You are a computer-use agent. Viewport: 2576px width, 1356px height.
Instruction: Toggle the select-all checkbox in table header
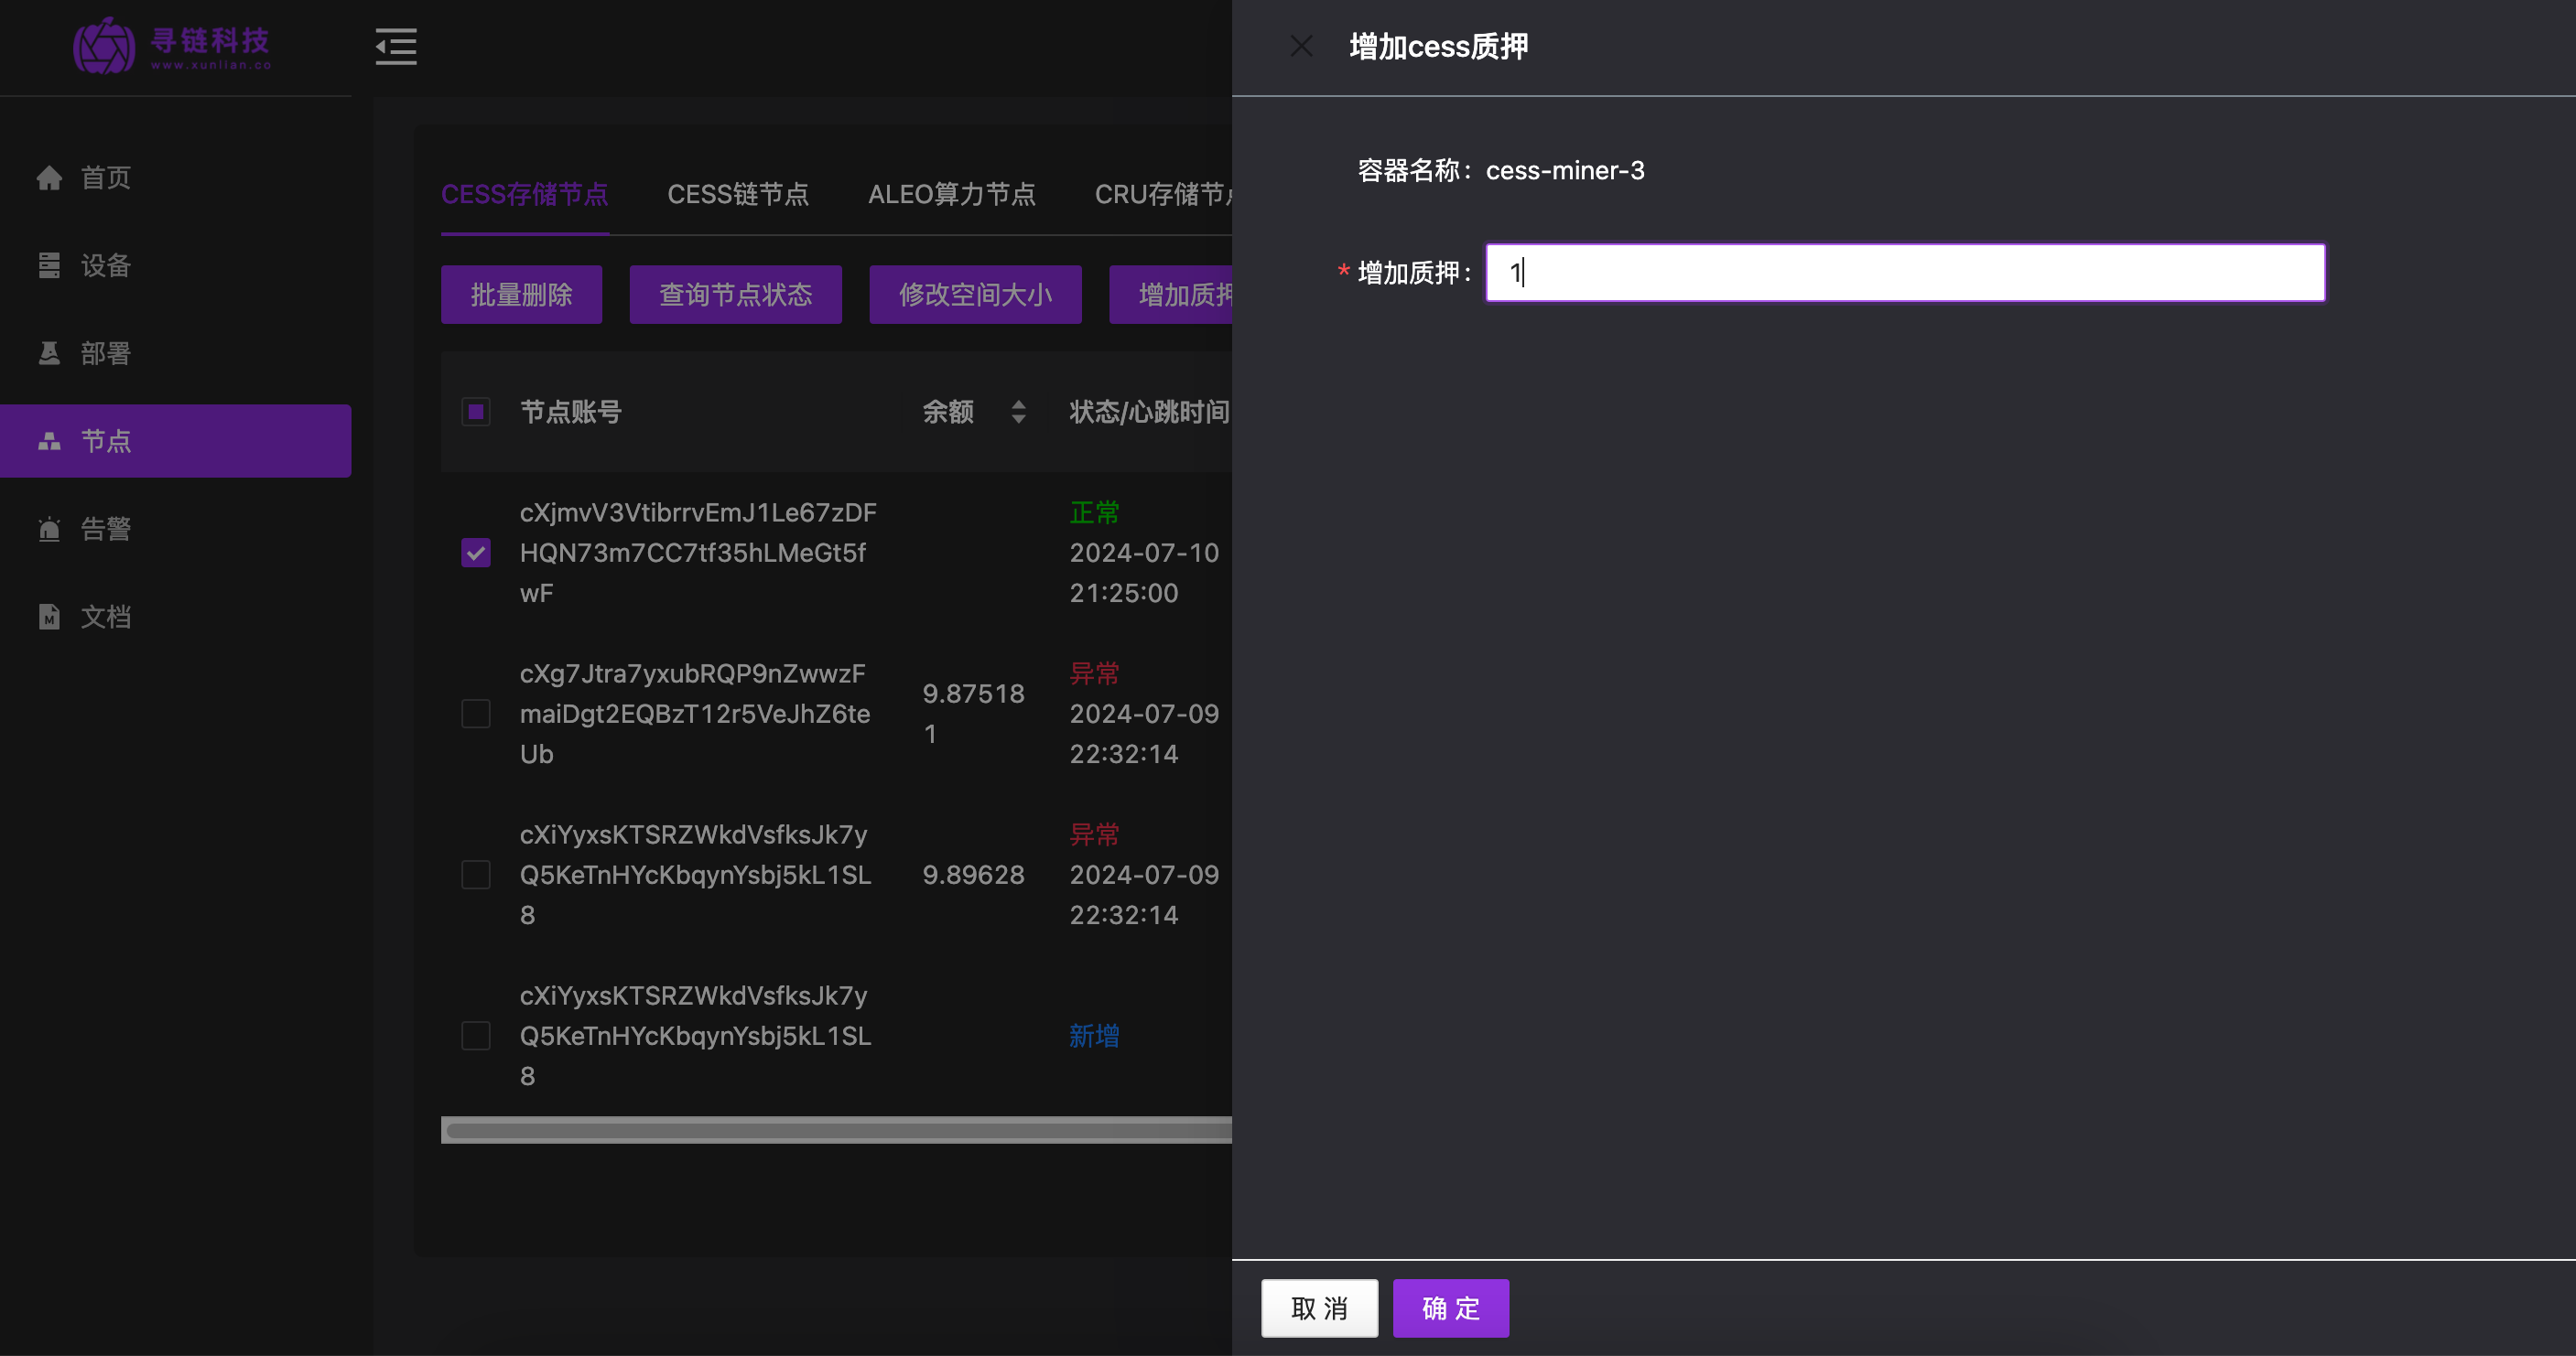[476, 412]
